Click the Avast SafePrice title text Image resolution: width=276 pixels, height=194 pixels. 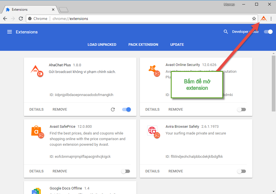pos(62,127)
